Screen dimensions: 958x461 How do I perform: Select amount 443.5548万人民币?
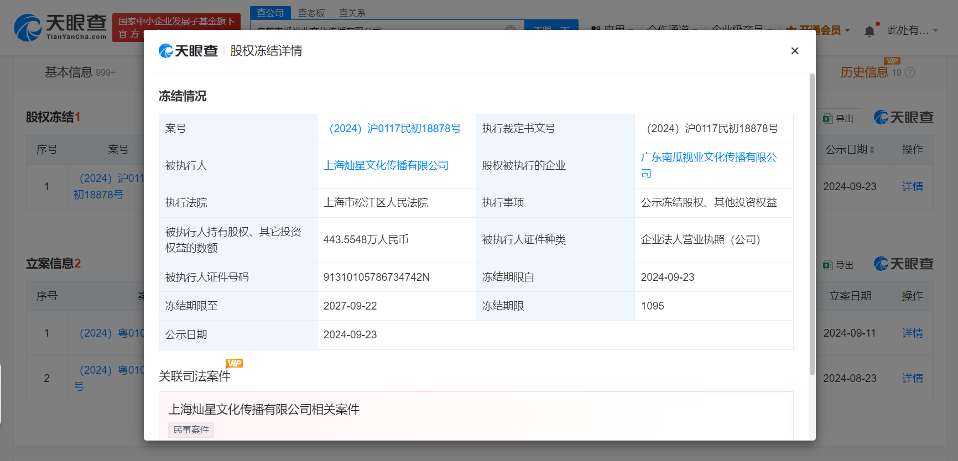point(366,240)
